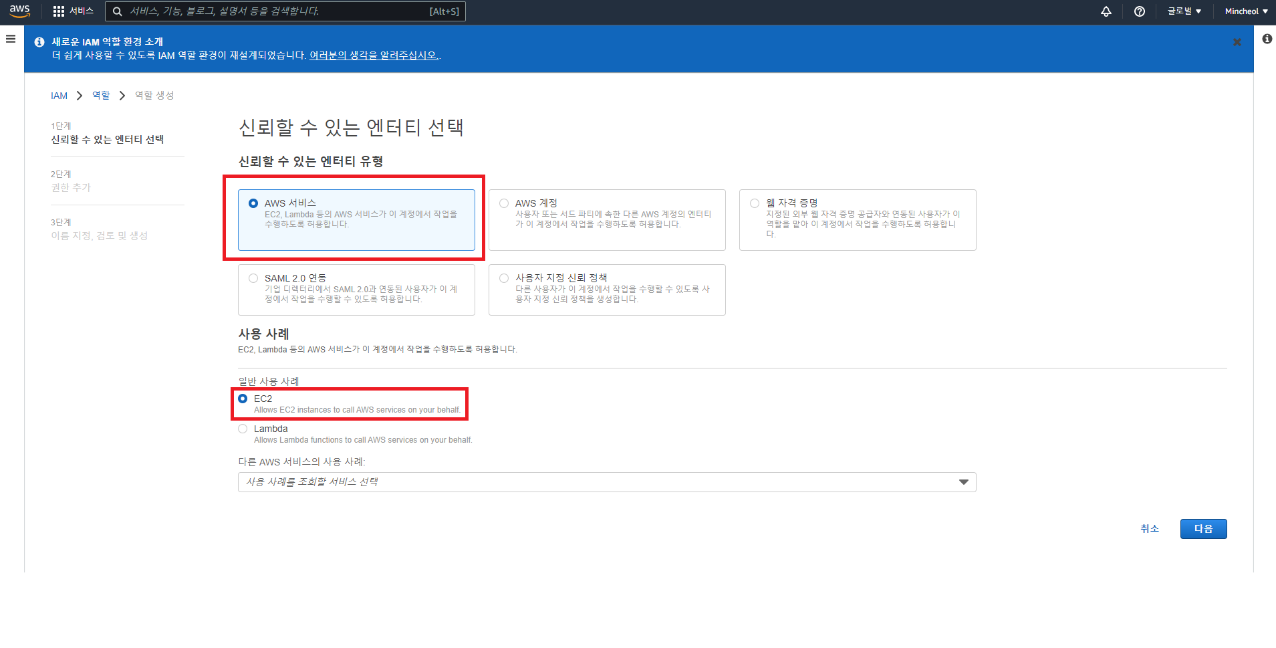Open 여러분의 생각을 알려주십시오 feedback link
This screenshot has height=648, width=1276.
[374, 56]
